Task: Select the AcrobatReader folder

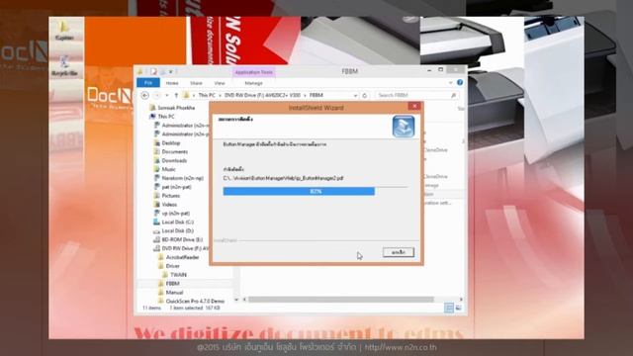Action: pyautogui.click(x=182, y=257)
